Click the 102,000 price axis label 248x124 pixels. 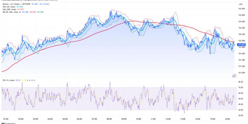(242, 41)
